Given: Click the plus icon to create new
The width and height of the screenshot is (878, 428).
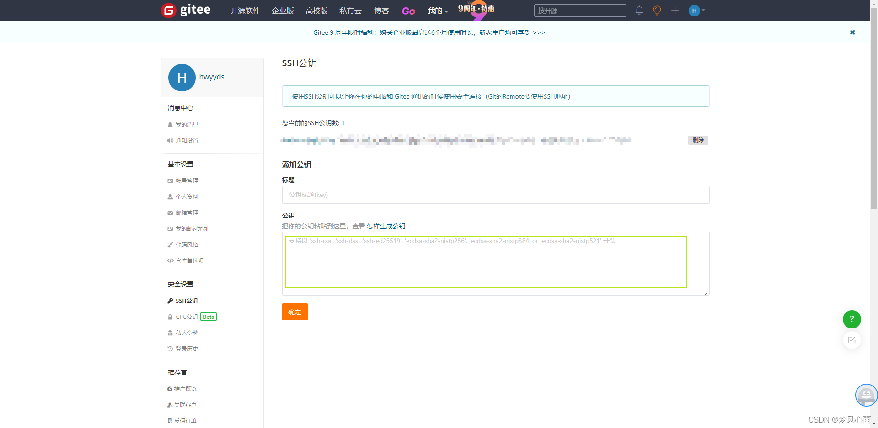Looking at the screenshot, I should [x=675, y=11].
